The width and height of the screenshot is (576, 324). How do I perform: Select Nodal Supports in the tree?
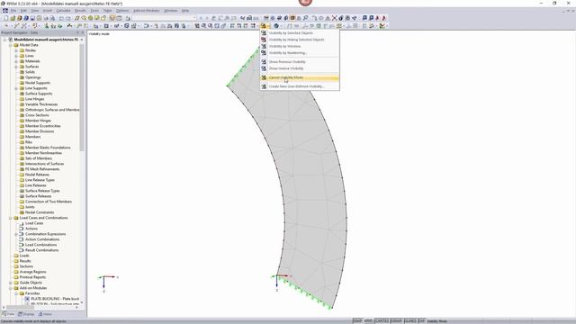click(38, 83)
